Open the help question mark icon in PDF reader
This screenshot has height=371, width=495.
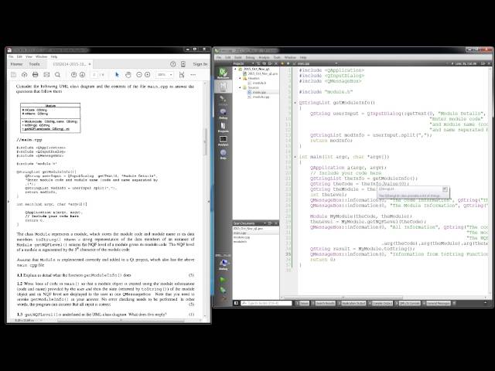click(173, 64)
